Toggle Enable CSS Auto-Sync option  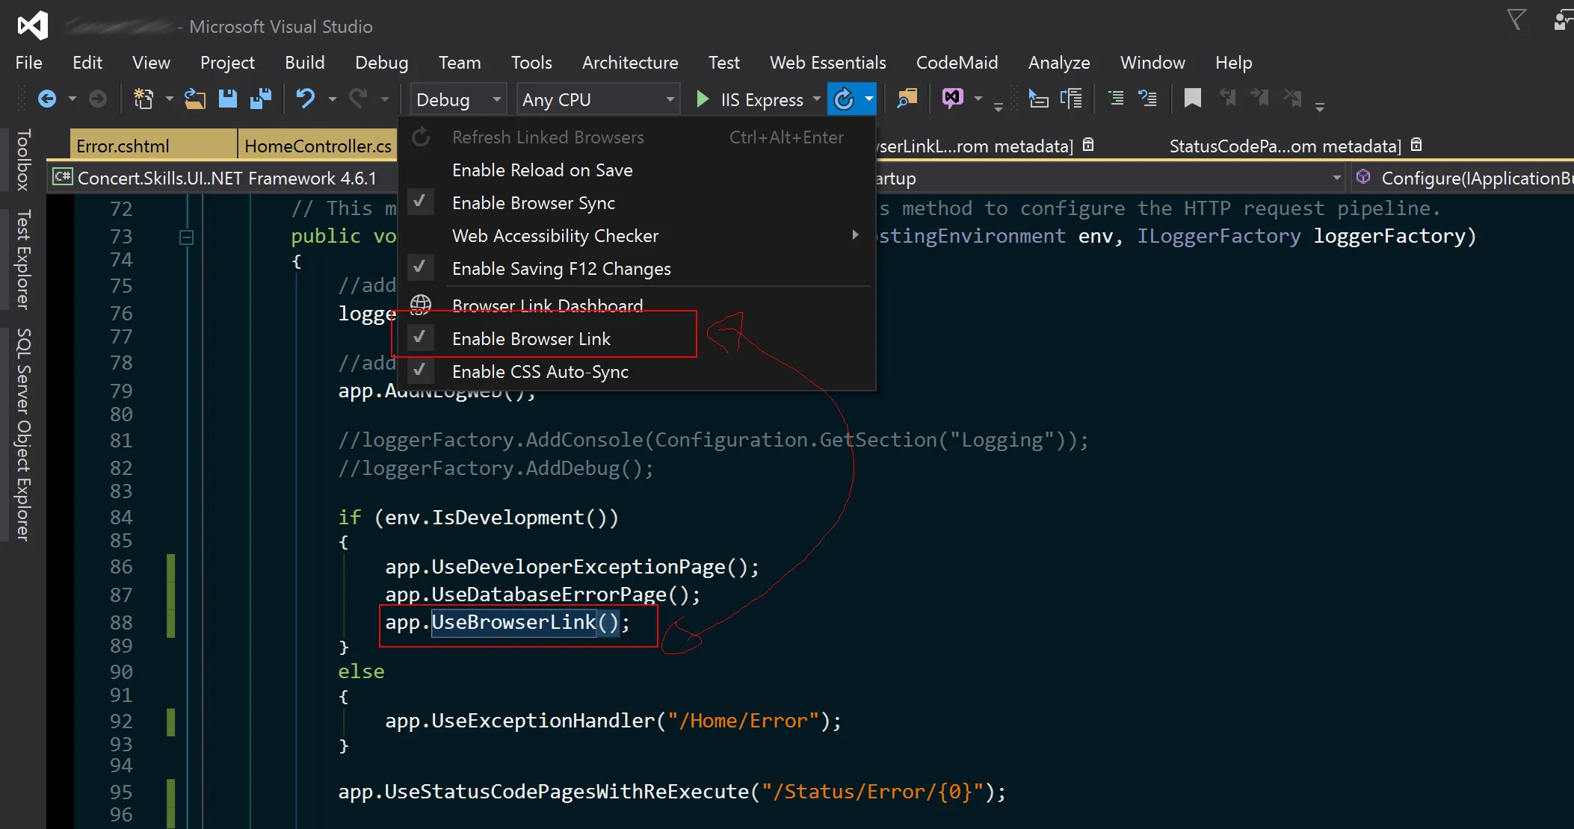(540, 372)
